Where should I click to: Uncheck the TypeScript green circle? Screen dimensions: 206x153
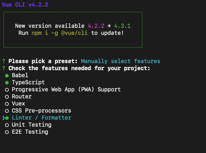pos(7,83)
